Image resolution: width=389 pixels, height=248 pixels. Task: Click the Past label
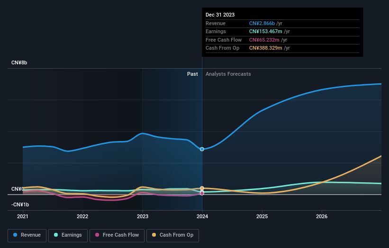192,74
